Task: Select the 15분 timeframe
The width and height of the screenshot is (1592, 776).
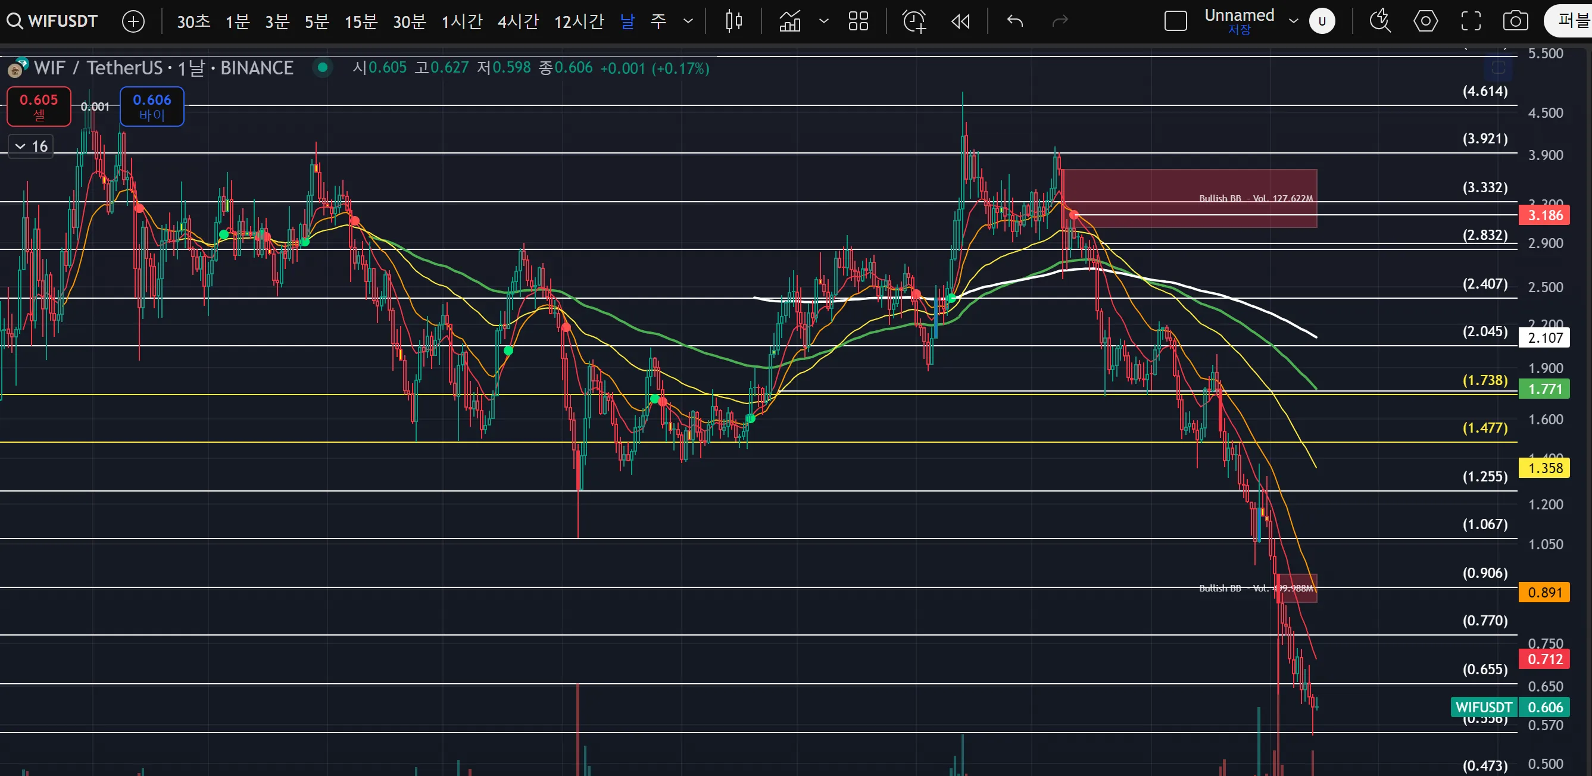Action: (x=361, y=21)
